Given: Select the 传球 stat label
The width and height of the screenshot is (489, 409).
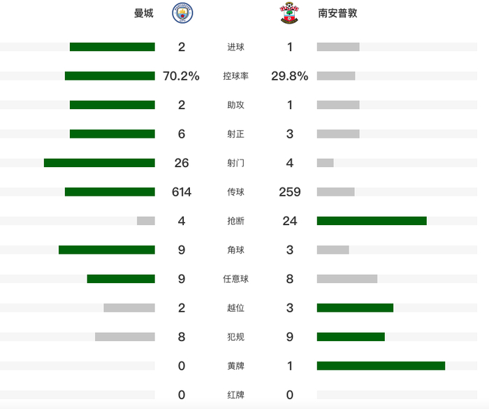Looking at the screenshot, I should pos(236,192).
